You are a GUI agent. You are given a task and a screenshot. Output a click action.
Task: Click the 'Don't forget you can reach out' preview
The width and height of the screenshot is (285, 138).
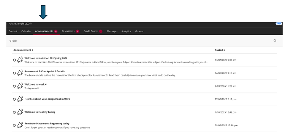[x=57, y=127]
